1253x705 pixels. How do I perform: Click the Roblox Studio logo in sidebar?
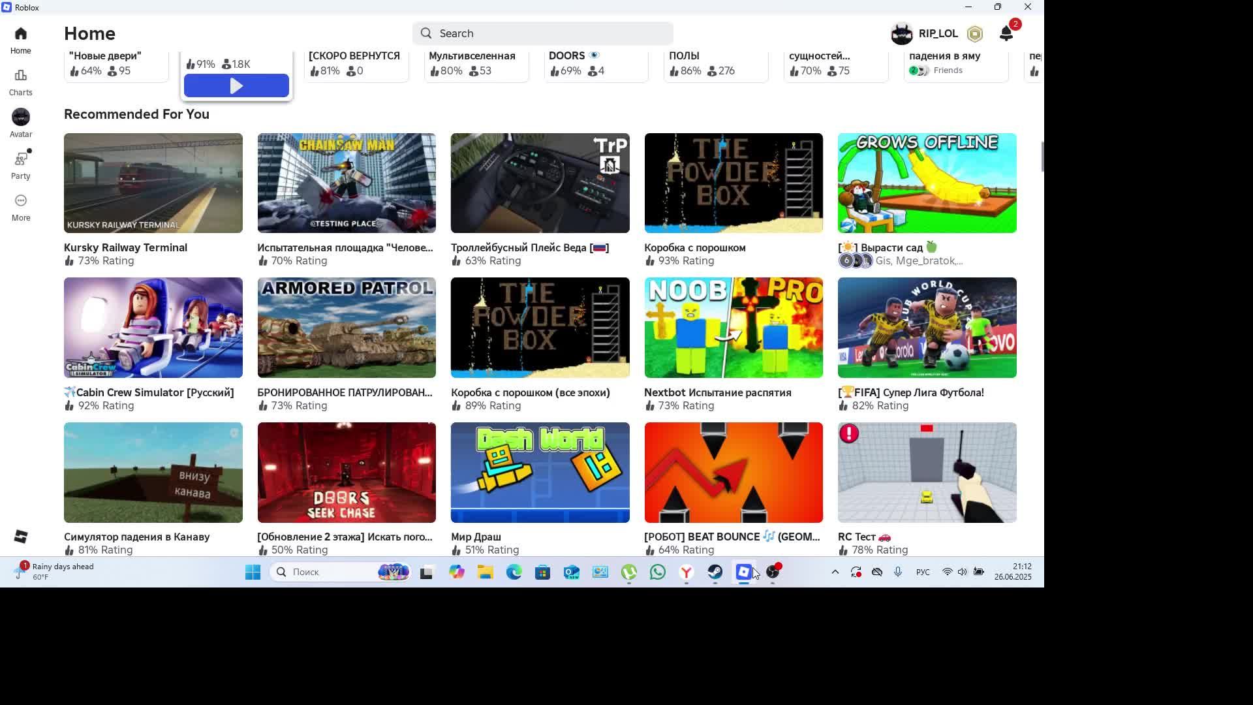pos(20,536)
